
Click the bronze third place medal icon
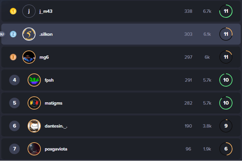[13, 57]
